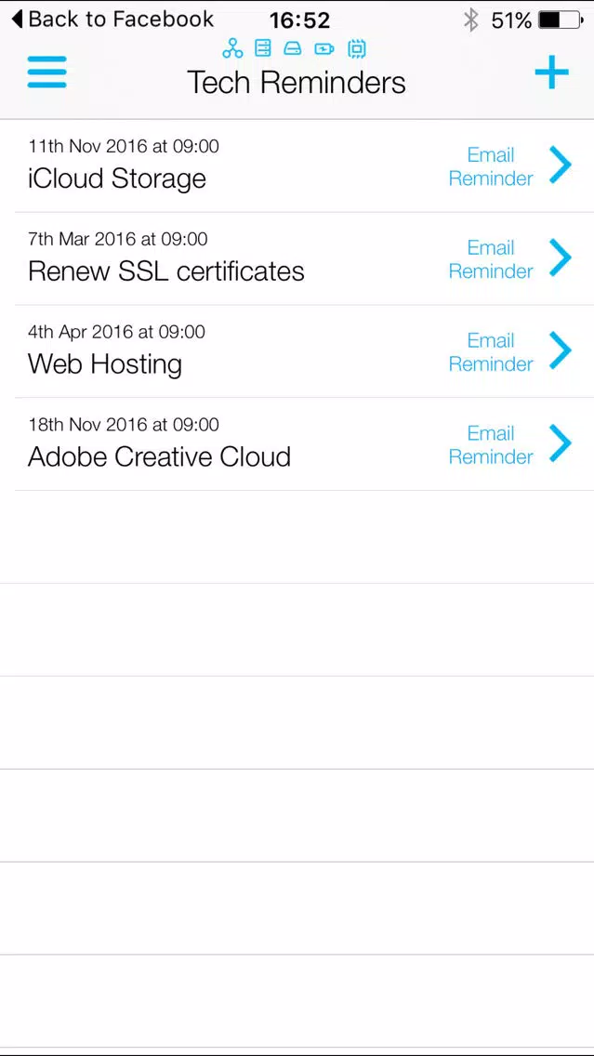The width and height of the screenshot is (594, 1056).
Task: Tap Email Reminder for Web Hosting
Action: [x=491, y=352]
